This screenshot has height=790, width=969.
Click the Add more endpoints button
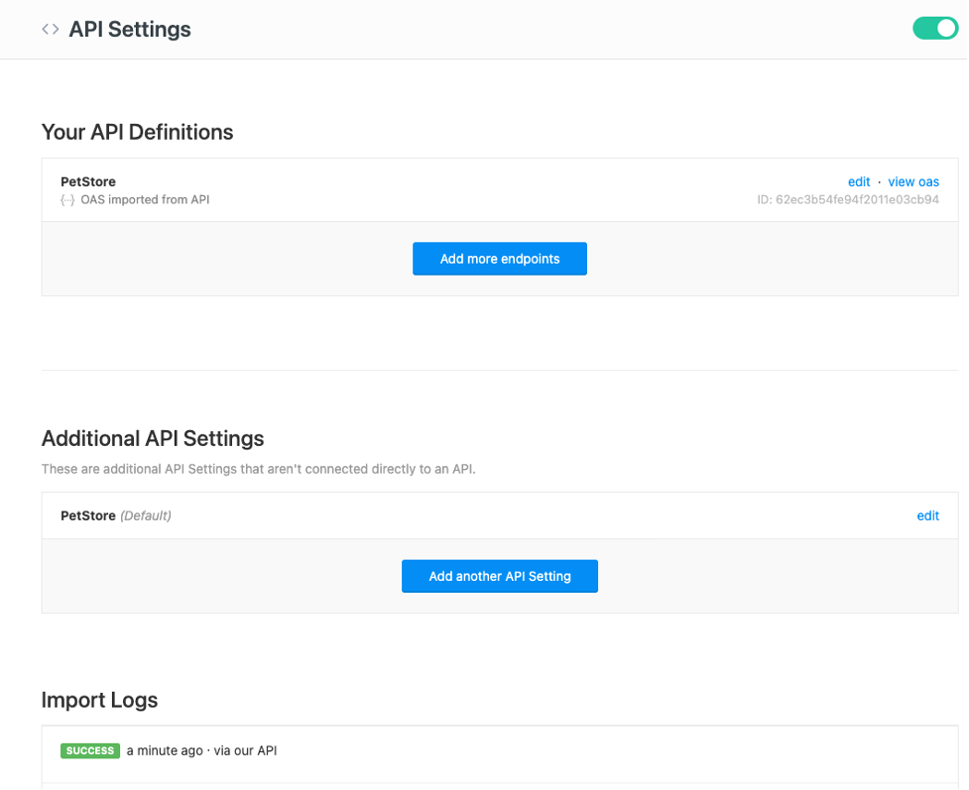click(x=499, y=259)
